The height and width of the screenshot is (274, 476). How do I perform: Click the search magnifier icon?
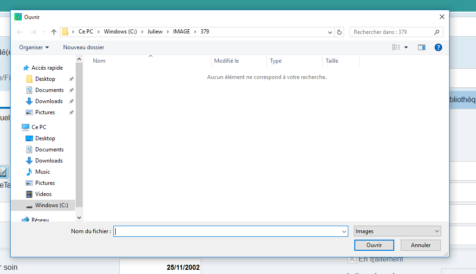point(437,32)
